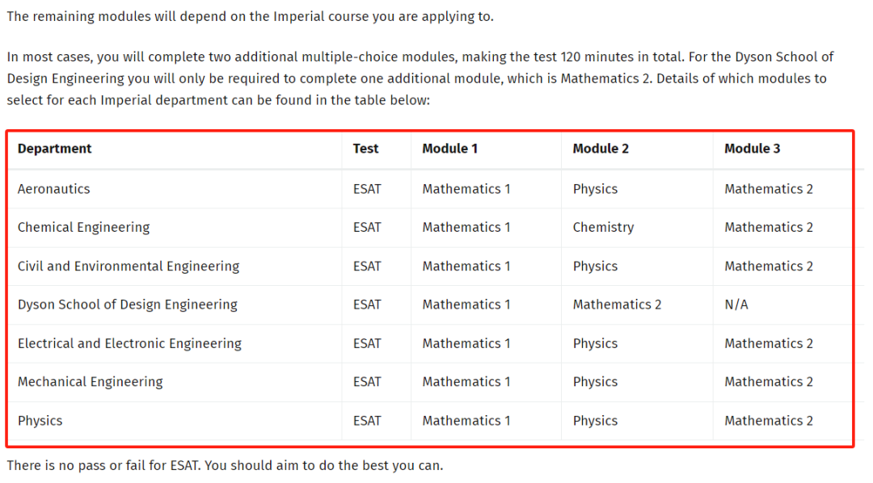
Task: Click the Aeronautics department cell
Action: pyautogui.click(x=54, y=189)
